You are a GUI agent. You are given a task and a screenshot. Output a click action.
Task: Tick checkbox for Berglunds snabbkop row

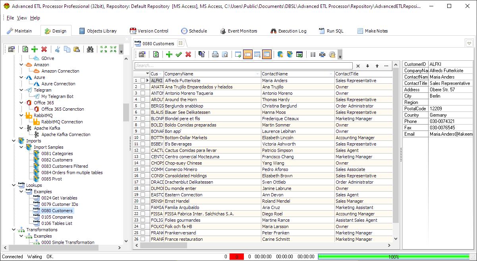[143, 106]
